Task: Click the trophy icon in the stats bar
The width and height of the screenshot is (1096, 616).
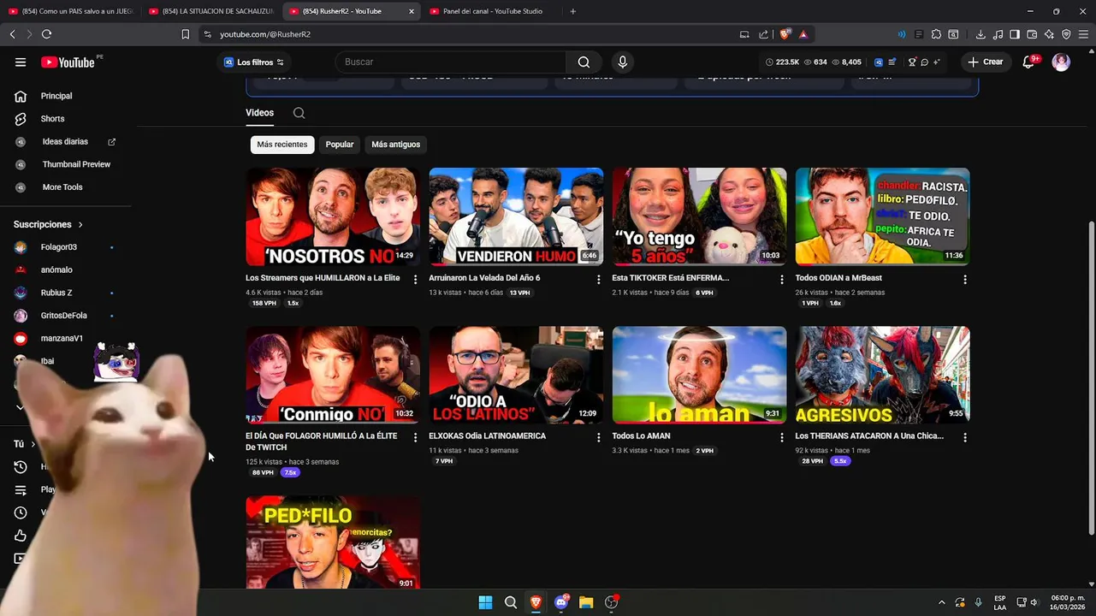Action: click(x=912, y=62)
